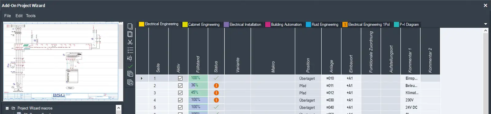The width and height of the screenshot is (491, 114).
Task: Expand row 1 using the row arrow
Action: point(142,78)
